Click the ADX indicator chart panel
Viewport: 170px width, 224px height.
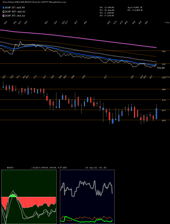coord(87,197)
